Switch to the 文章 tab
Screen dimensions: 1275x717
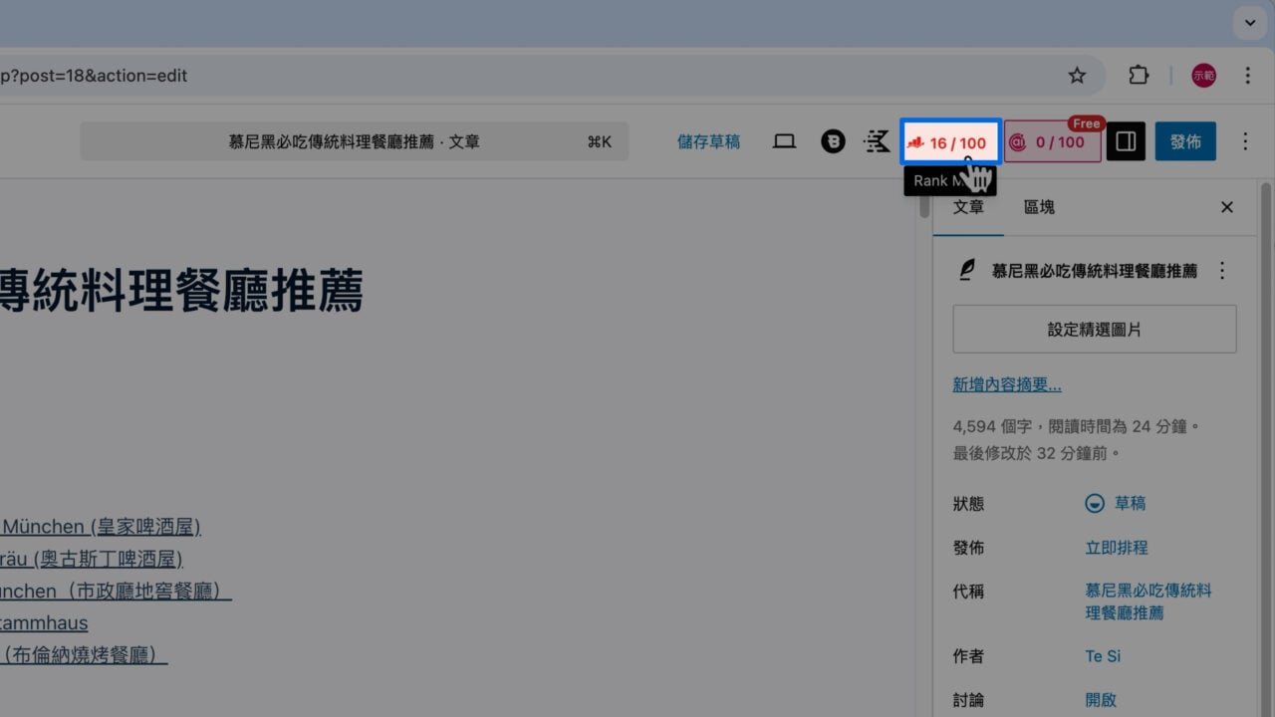tap(968, 207)
